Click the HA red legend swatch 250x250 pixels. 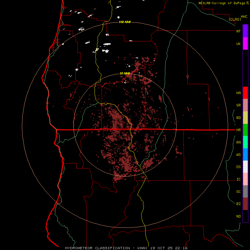[245, 93]
